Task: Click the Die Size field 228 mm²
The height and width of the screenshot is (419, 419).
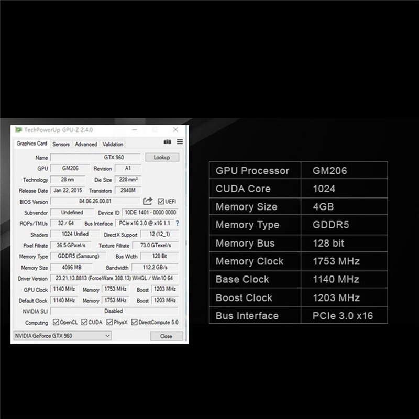Action: click(128, 179)
